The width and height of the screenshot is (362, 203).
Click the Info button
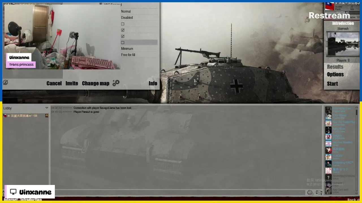pyautogui.click(x=153, y=83)
